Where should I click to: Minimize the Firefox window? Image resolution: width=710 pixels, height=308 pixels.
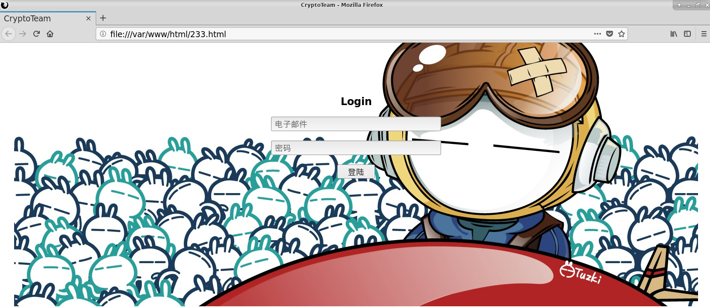(x=689, y=5)
